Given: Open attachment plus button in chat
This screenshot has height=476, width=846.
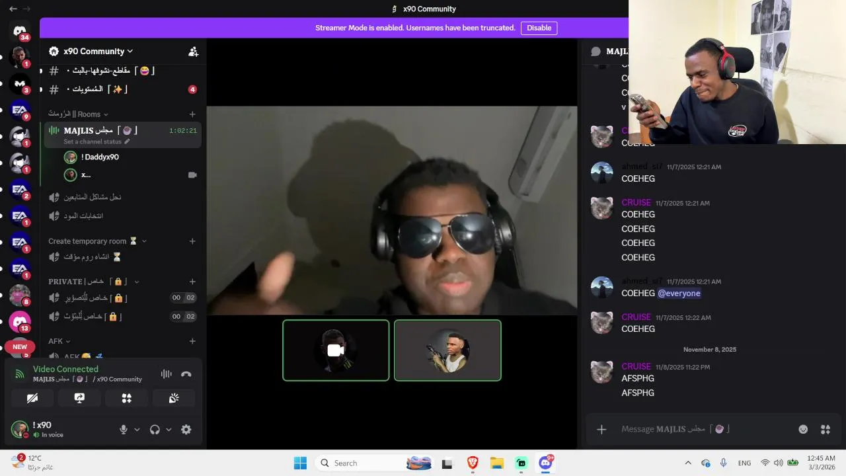Looking at the screenshot, I should [601, 430].
